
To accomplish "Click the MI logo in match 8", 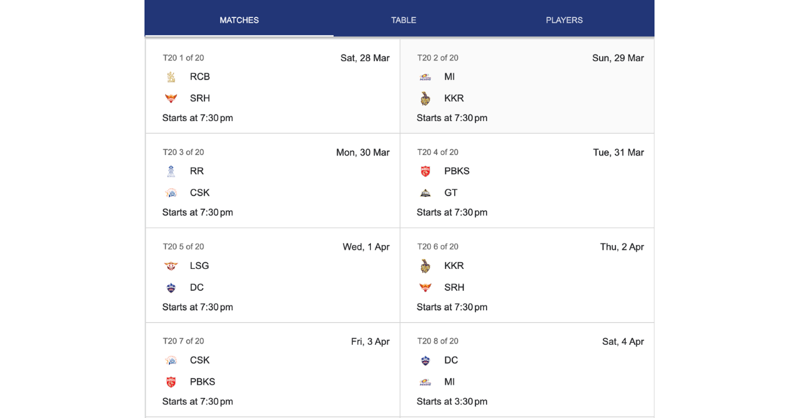I will 425,381.
